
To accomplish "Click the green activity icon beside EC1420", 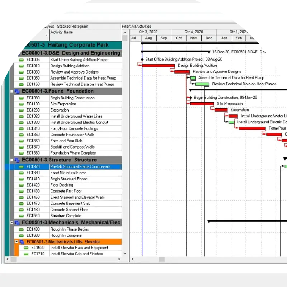I will point(21,185).
